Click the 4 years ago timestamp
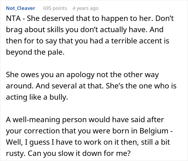The width and height of the screenshot is (188, 161). 85,8
